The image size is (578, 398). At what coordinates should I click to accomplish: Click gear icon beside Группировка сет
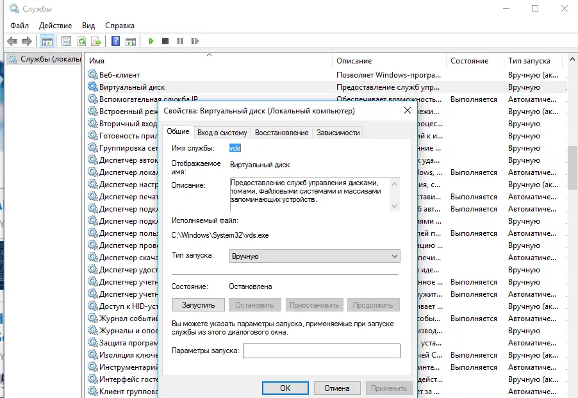92,148
